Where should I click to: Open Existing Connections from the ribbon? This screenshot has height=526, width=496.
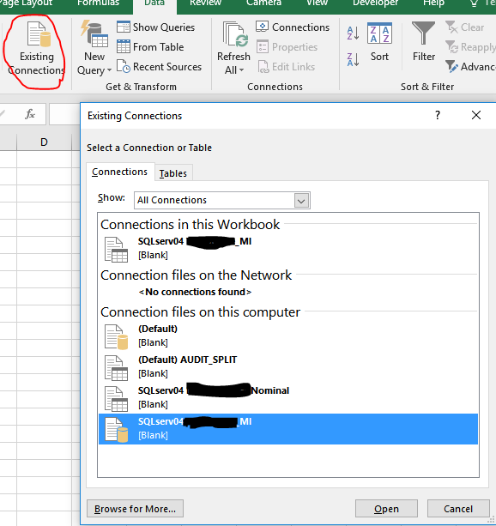tap(36, 49)
